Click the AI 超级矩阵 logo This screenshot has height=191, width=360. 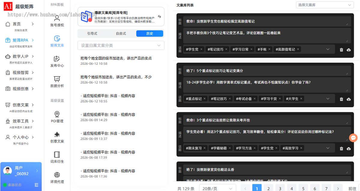click(19, 7)
